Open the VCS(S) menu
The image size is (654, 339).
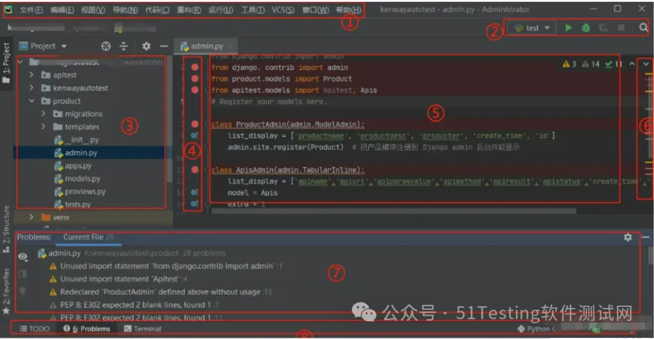pyautogui.click(x=283, y=10)
